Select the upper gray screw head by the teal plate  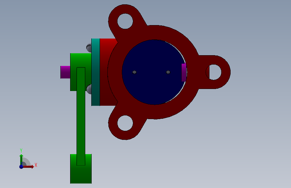[89, 48]
